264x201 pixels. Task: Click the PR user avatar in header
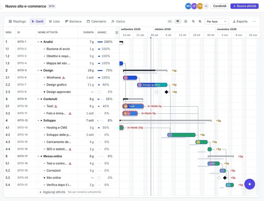click(200, 6)
